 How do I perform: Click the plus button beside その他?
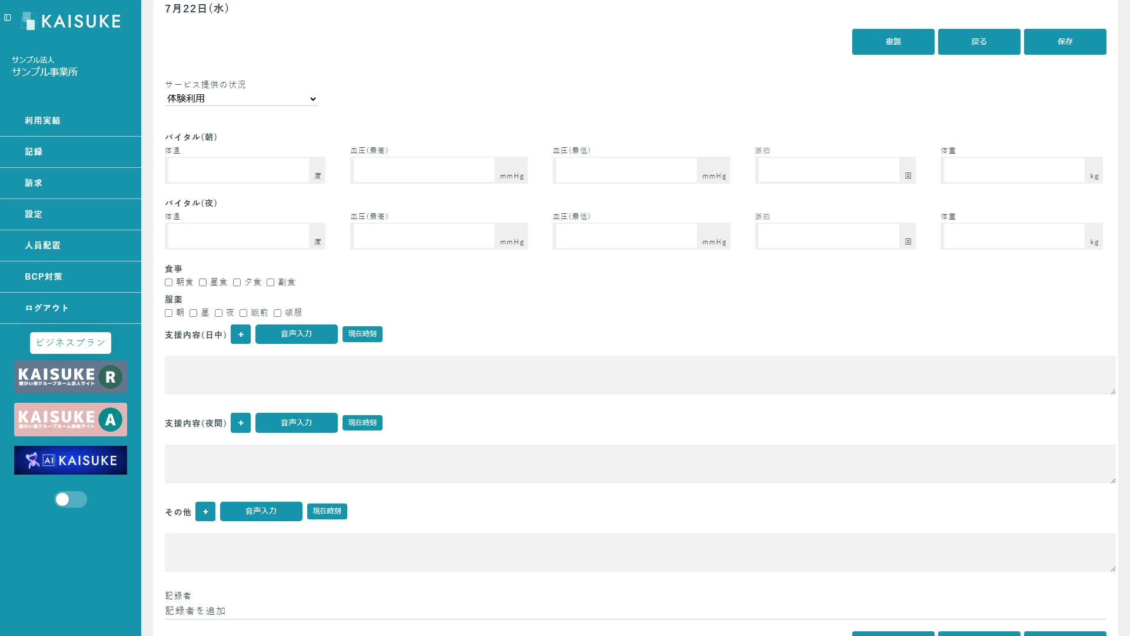click(205, 512)
